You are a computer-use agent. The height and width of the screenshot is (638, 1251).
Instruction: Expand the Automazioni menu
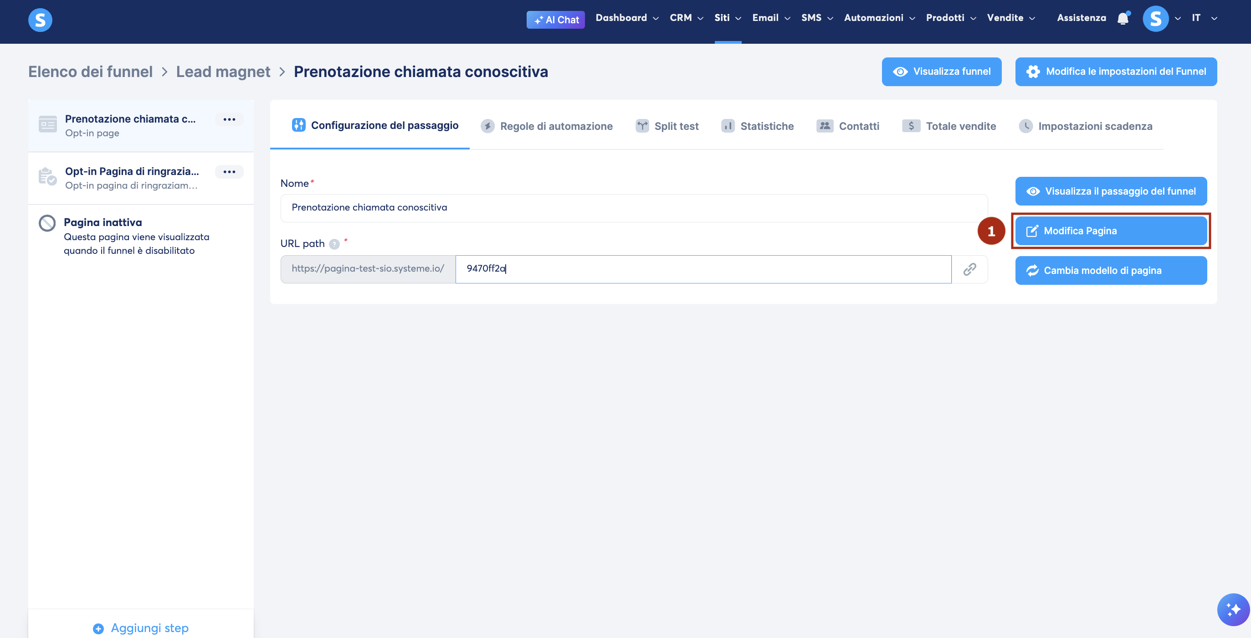(x=880, y=18)
